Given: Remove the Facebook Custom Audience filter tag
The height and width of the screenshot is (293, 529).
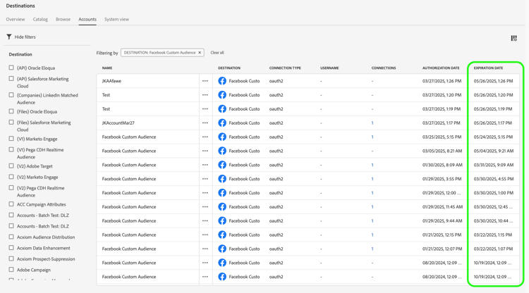Looking at the screenshot, I should coord(200,53).
